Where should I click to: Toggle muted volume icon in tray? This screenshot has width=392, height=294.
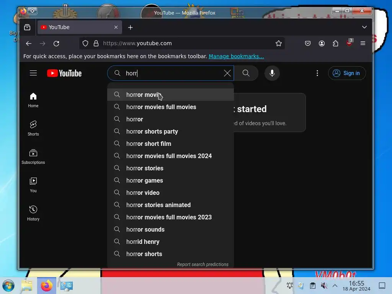click(324, 286)
